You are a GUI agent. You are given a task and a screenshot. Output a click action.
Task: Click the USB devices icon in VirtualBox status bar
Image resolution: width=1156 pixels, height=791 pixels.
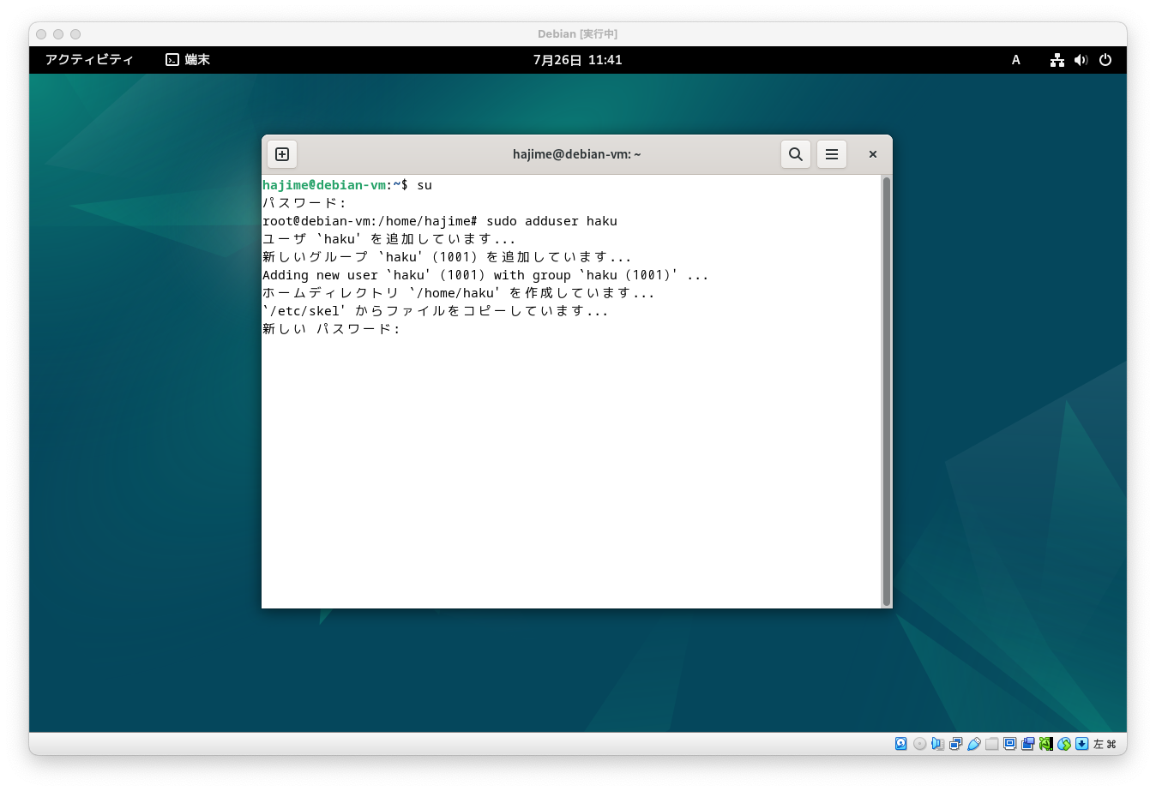click(x=974, y=744)
